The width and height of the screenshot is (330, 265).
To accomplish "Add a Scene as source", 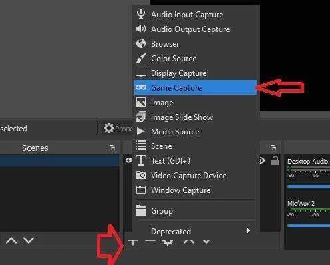I will (196, 146).
